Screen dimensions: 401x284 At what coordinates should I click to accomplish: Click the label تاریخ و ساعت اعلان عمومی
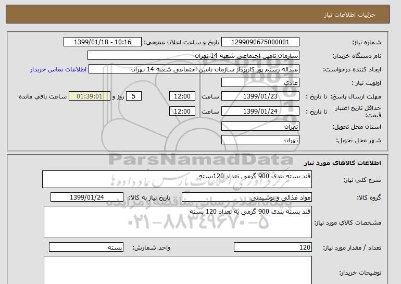point(182,42)
